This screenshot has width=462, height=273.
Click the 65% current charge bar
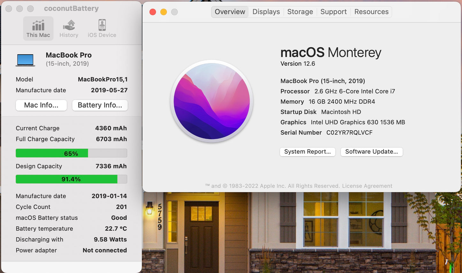click(x=71, y=153)
